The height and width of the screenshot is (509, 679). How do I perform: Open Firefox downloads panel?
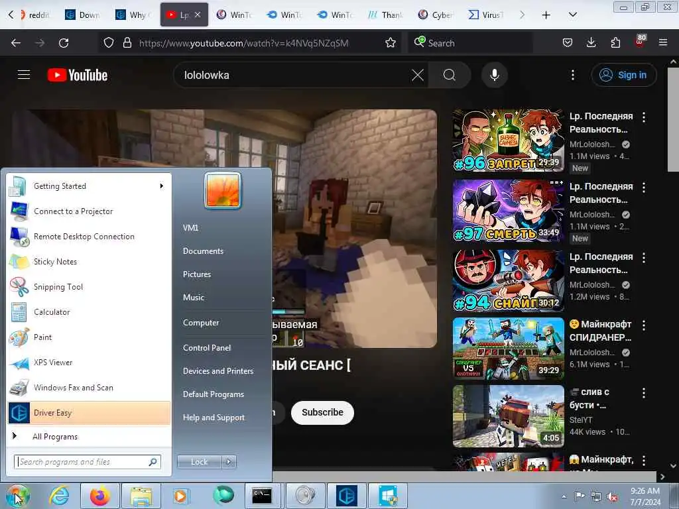[x=591, y=42]
